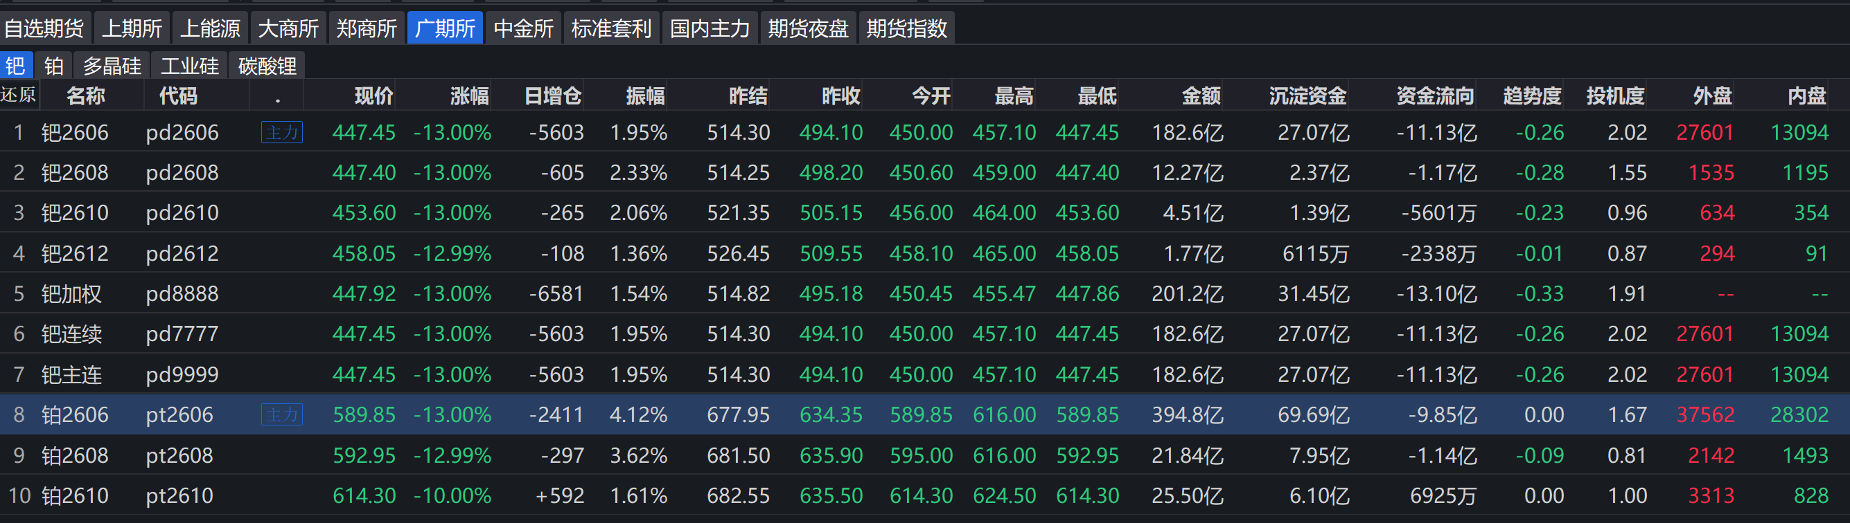
Task: Sort by the 资金流向 column header
Action: (1434, 95)
